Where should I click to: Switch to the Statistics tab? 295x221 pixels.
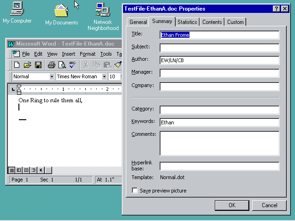tap(187, 22)
